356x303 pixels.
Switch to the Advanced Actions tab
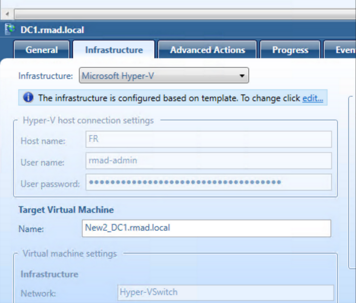[207, 50]
